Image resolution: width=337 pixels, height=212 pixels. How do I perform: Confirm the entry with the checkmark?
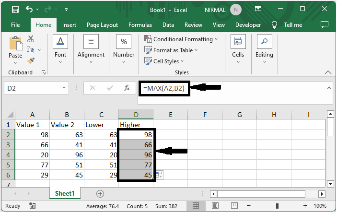pyautogui.click(x=110, y=88)
